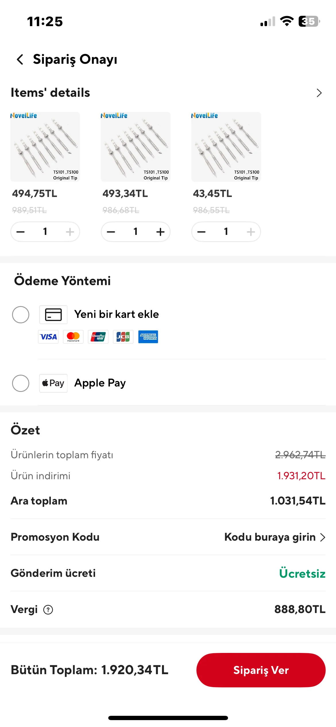Tap the American Express logo
The image size is (336, 727).
coord(148,337)
